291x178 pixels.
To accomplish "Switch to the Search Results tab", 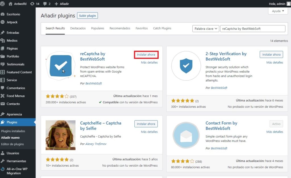I will (55, 28).
